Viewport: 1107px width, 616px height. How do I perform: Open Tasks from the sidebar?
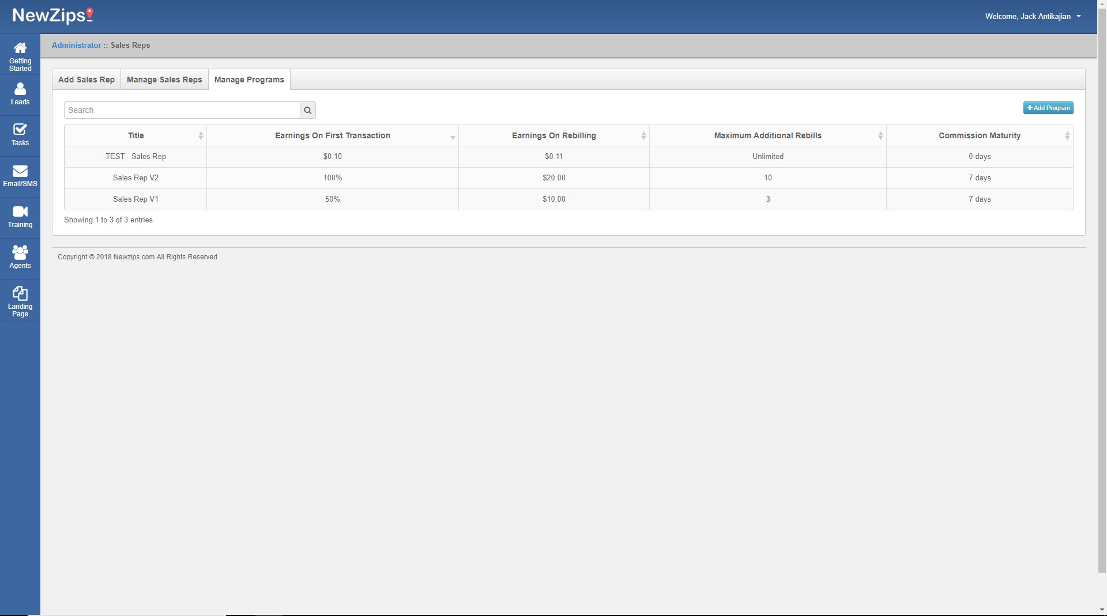coord(20,135)
